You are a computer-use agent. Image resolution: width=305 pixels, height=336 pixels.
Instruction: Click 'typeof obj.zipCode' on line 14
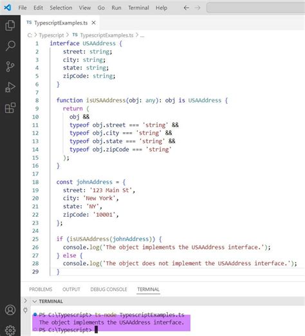coord(99,150)
